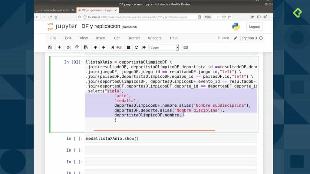Open a new browser tab
Viewport: 310px width, 174px height.
[x=122, y=10]
